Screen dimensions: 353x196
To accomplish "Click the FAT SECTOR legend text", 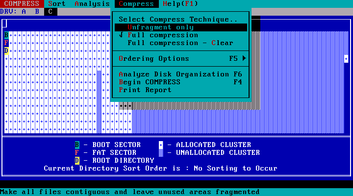I will click(x=114, y=152).
